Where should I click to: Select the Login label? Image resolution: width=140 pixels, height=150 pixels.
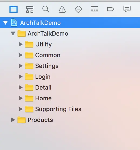click(43, 77)
